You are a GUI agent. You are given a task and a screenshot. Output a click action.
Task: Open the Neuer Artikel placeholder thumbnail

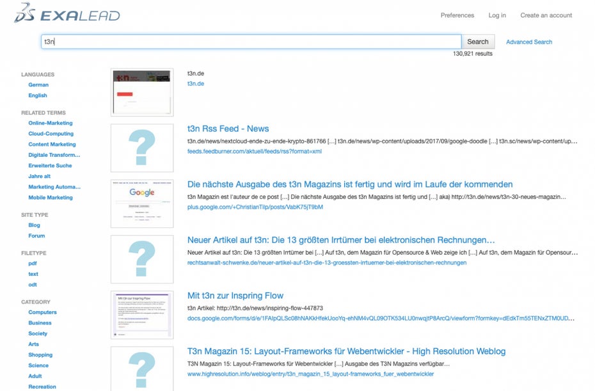tap(142, 259)
